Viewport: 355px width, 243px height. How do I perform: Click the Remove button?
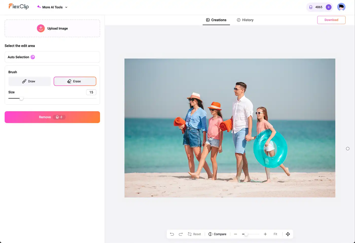pyautogui.click(x=52, y=117)
